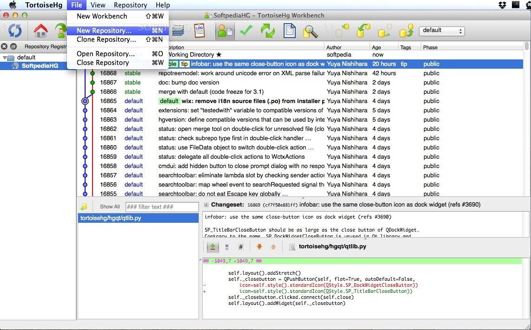Image resolution: width=531 pixels, height=330 pixels.
Task: Sort by the Phase column header
Action: (472, 47)
